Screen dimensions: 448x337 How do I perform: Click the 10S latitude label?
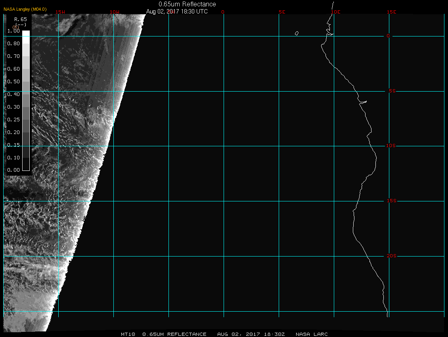point(391,146)
